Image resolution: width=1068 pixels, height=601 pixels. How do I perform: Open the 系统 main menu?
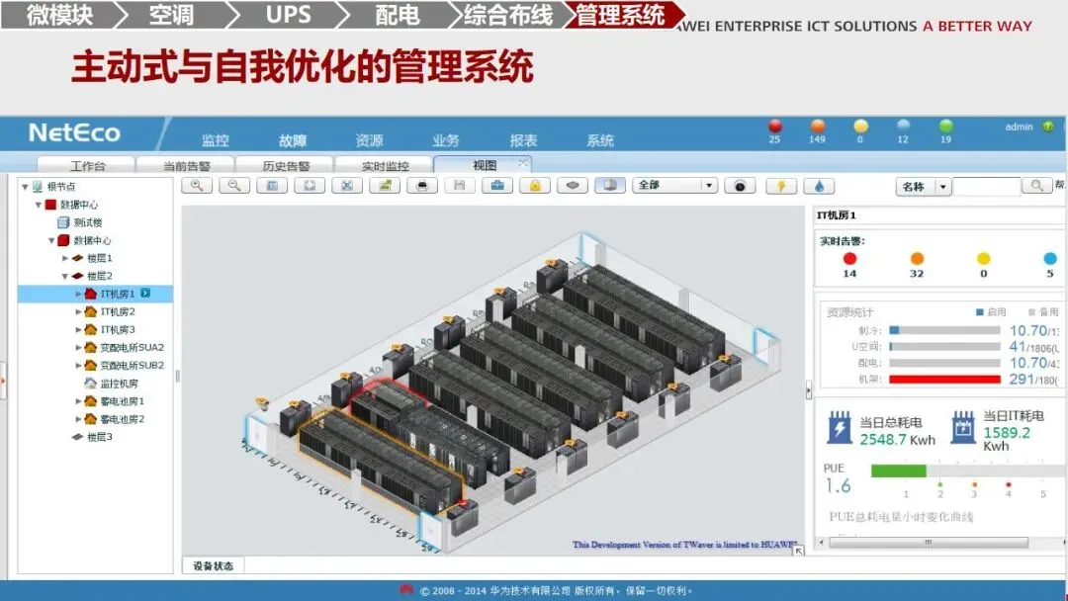pyautogui.click(x=600, y=140)
